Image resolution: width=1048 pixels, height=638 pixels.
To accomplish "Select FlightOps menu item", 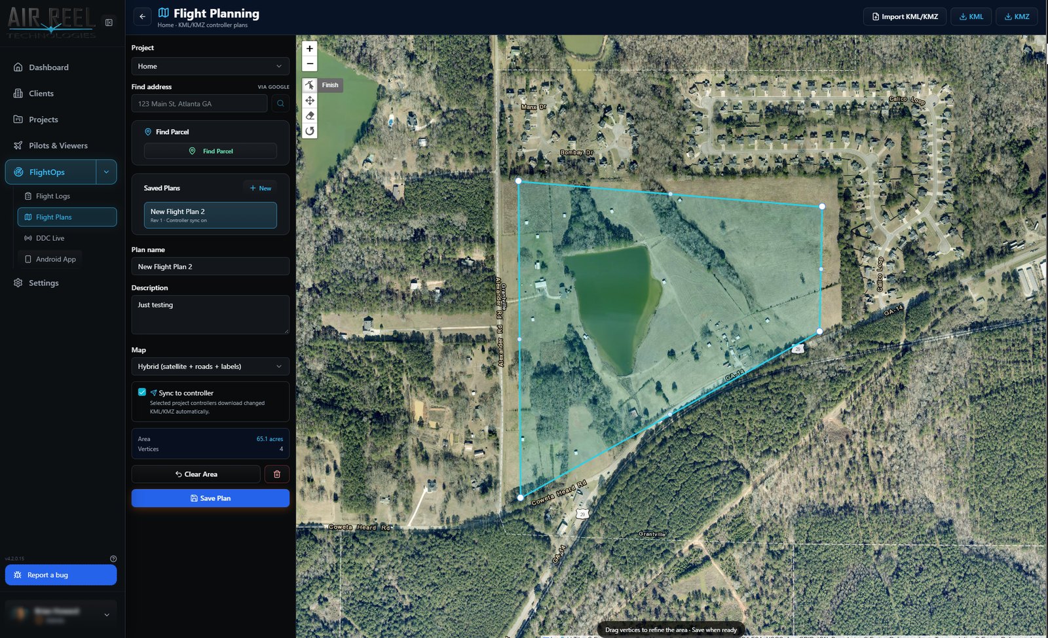I will click(x=50, y=172).
